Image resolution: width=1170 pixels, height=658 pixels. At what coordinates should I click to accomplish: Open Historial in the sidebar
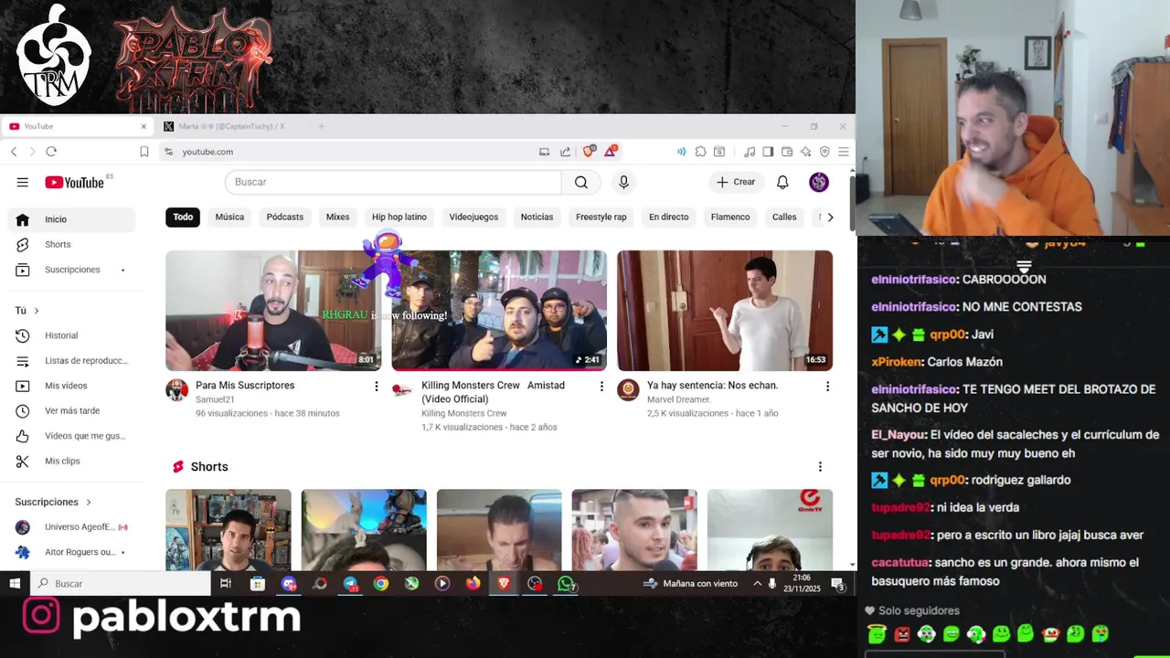pos(71,335)
